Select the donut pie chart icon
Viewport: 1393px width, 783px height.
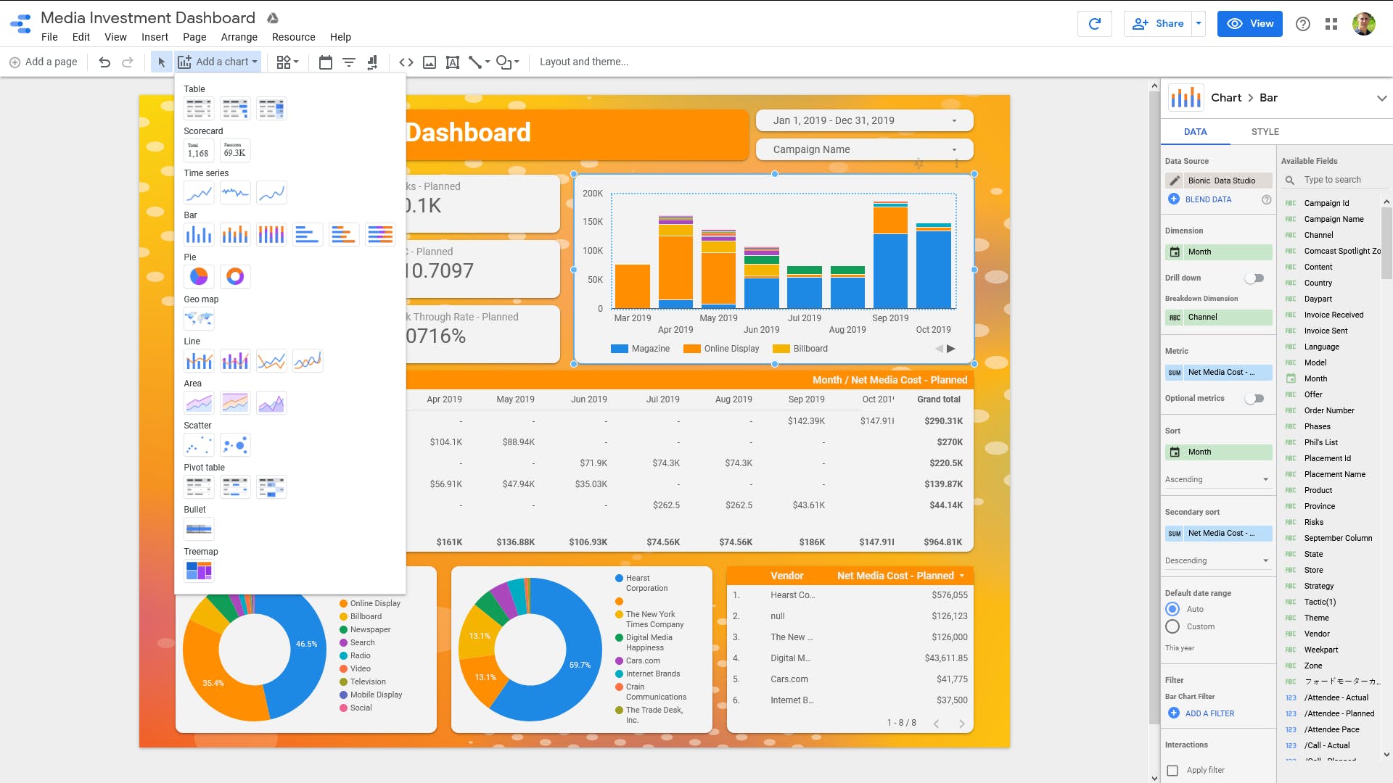235,276
